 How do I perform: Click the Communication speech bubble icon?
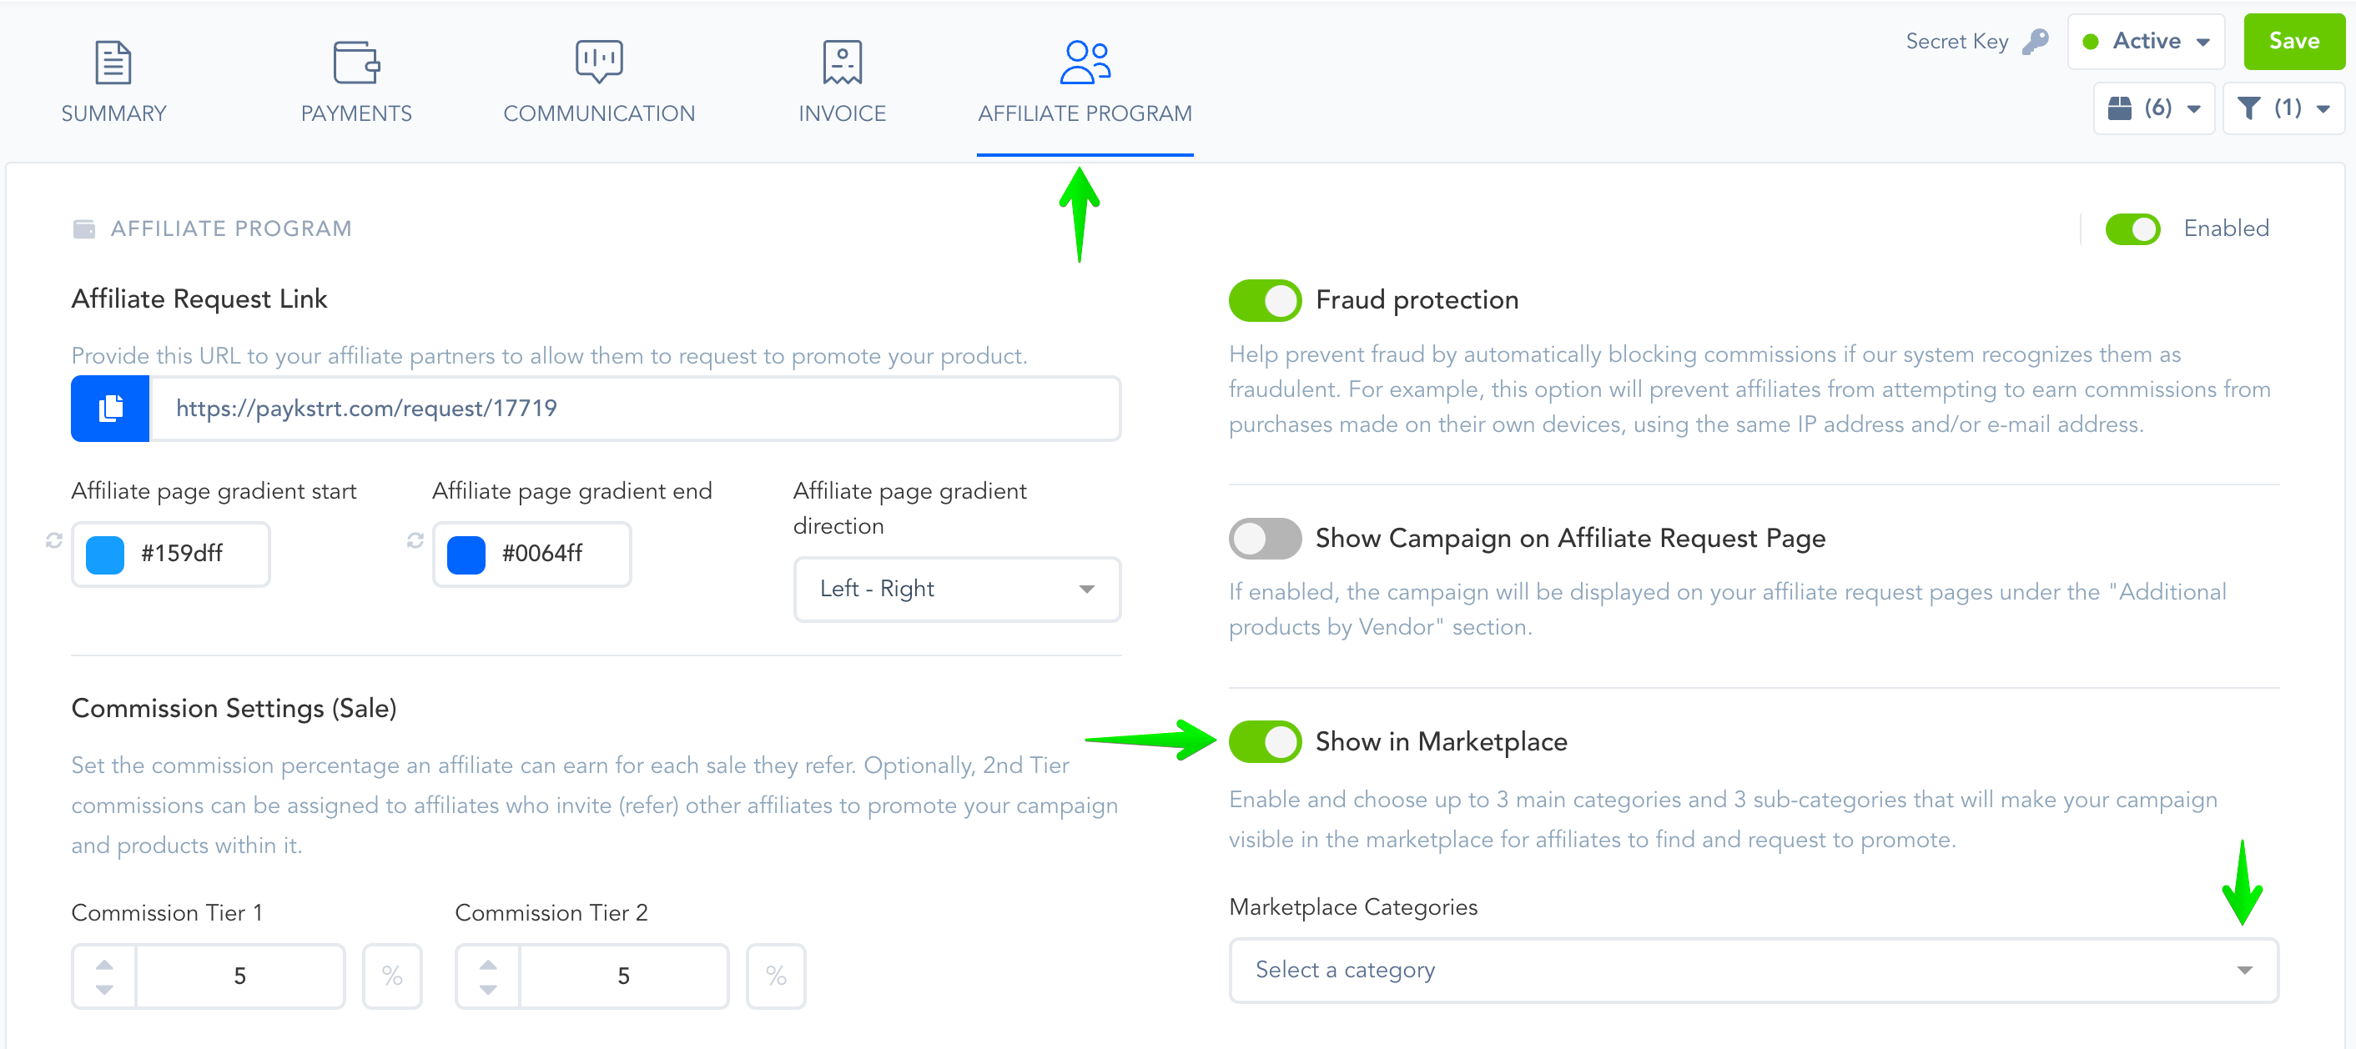[599, 61]
